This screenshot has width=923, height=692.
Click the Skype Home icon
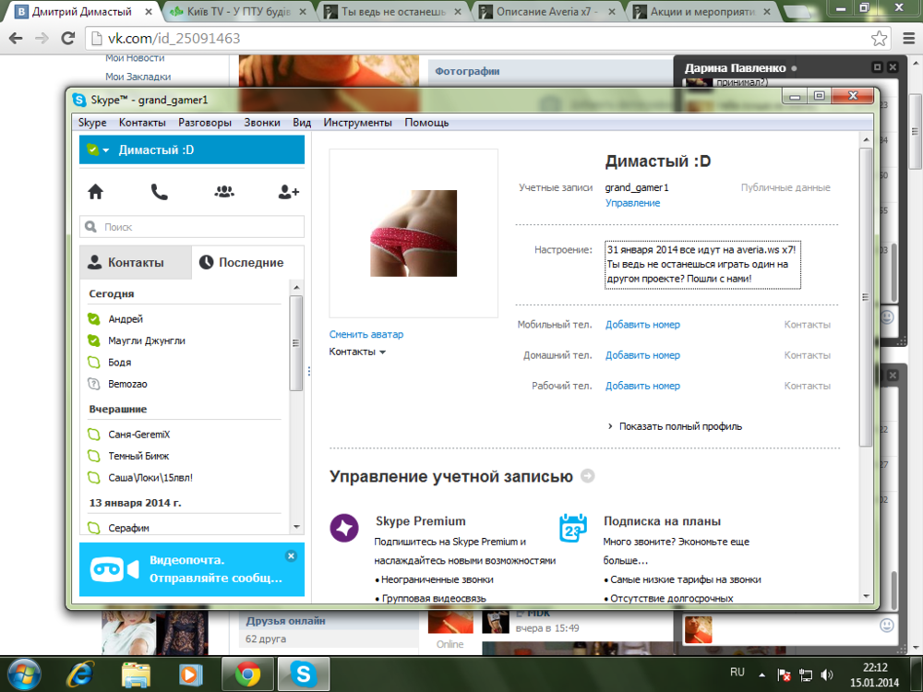[x=95, y=192]
